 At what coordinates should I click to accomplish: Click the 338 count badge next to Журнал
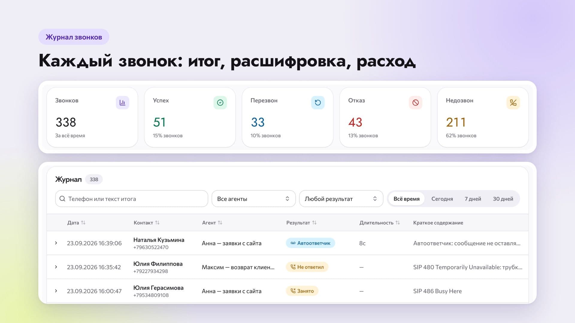click(x=94, y=179)
